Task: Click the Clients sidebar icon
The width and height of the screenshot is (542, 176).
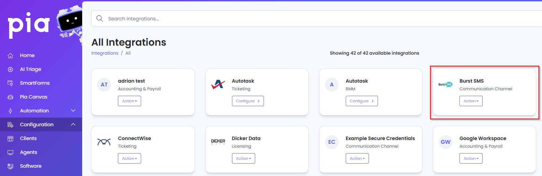Action: pyautogui.click(x=10, y=138)
